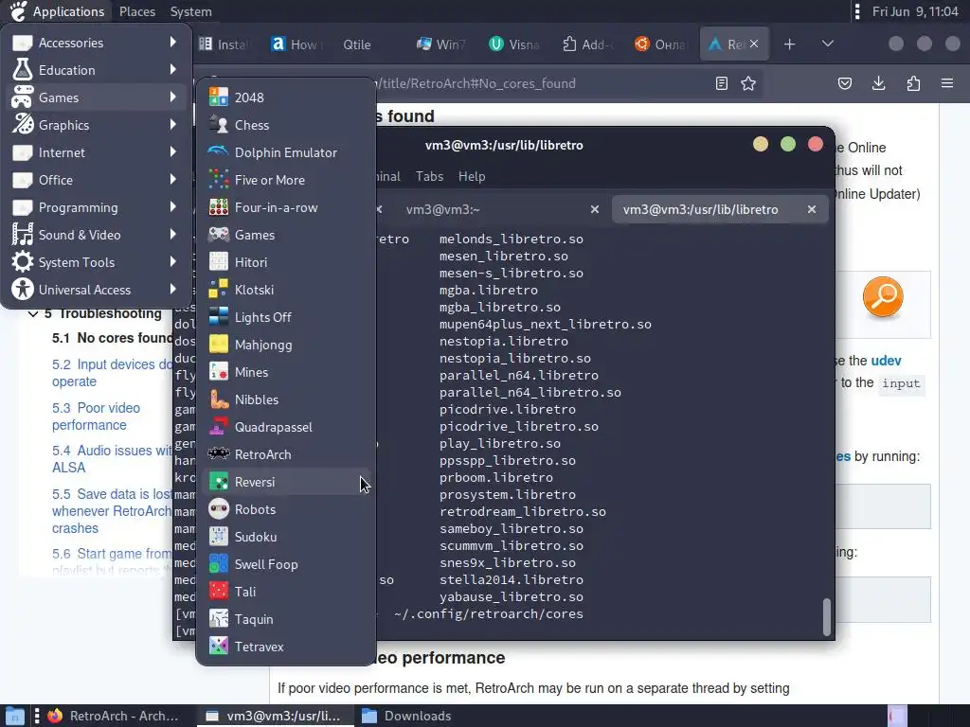Click the terminal vertical scrollbar handle
Image resolution: width=970 pixels, height=727 pixels.
(x=826, y=617)
